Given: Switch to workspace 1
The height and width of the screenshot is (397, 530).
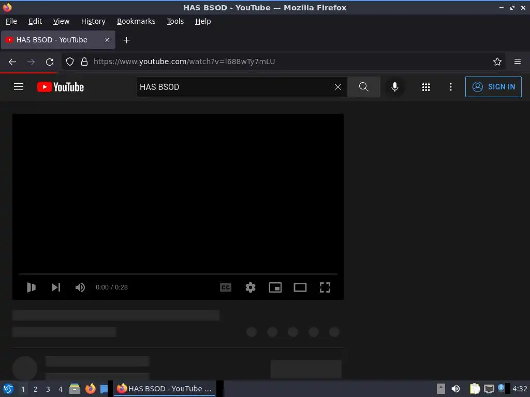Looking at the screenshot, I should click(23, 389).
